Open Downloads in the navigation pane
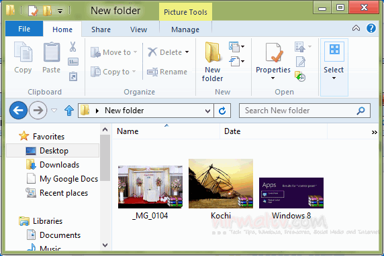 click(59, 165)
